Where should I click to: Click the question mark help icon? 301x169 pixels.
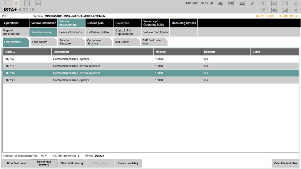tap(263, 4)
